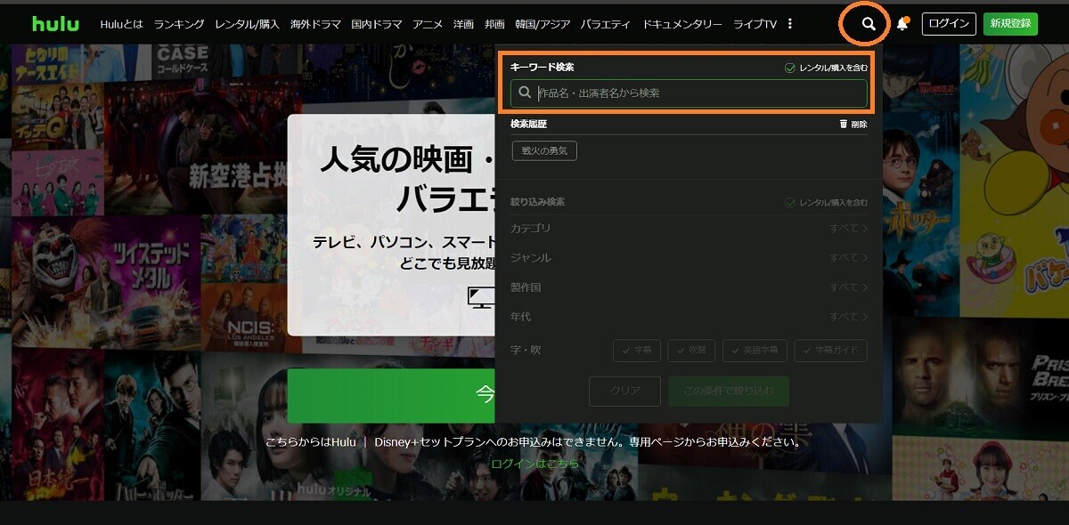1069x525 pixels.
Task: Open the バラエティ category
Action: pos(605,24)
